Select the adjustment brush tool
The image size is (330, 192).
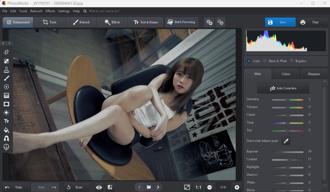pos(6,78)
